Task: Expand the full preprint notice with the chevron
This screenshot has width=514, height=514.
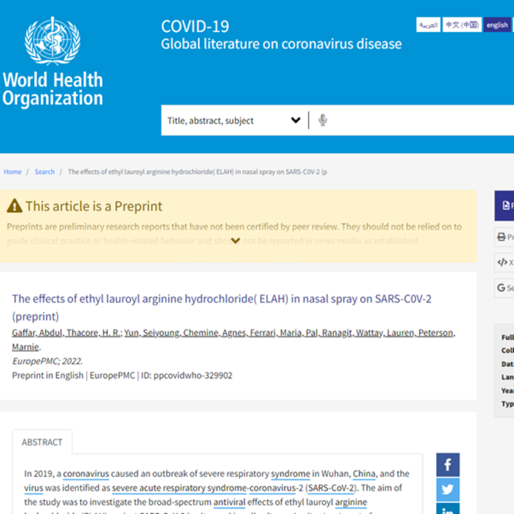Action: tap(235, 241)
